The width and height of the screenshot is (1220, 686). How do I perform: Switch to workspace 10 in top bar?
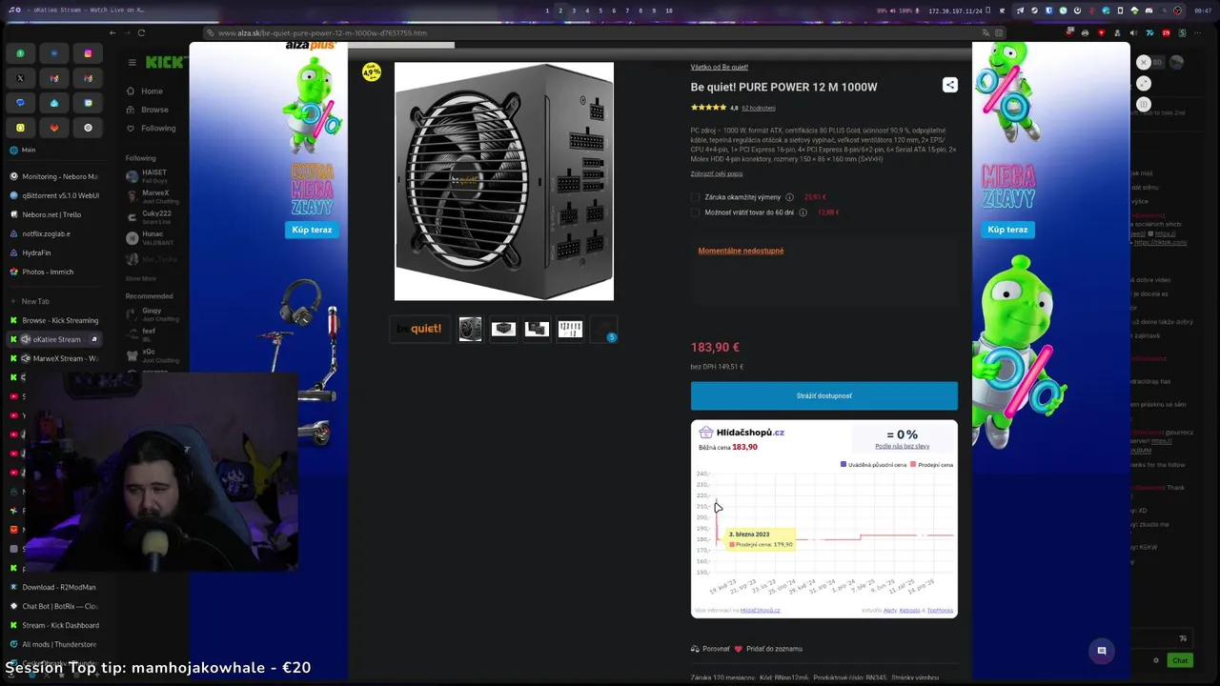click(x=668, y=10)
